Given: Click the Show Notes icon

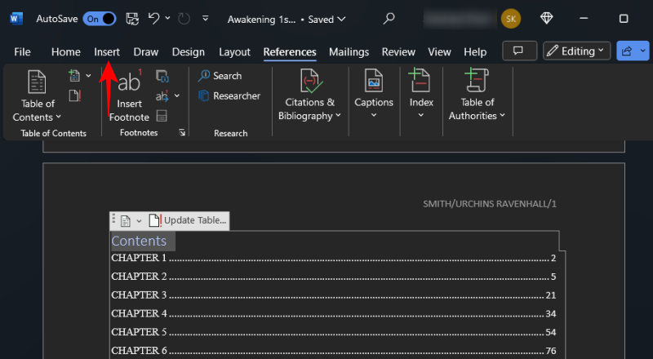Looking at the screenshot, I should [x=162, y=115].
